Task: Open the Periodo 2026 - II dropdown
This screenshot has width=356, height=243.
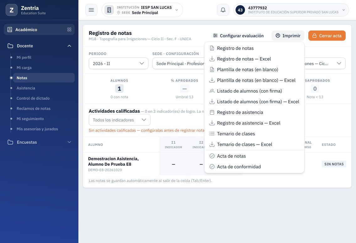Action: [x=119, y=64]
